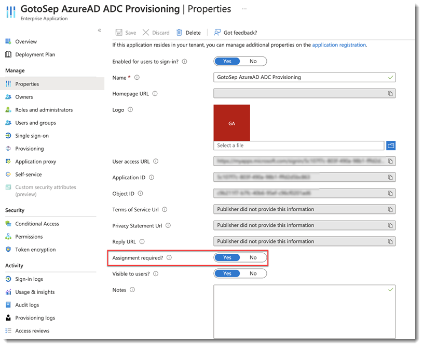Open the Permissions page
Image resolution: width=423 pixels, height=347 pixels.
coord(29,237)
